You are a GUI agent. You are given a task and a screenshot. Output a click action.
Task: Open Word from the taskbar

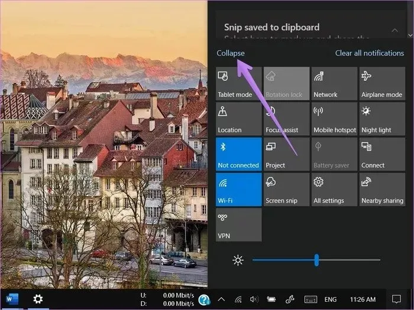[12, 299]
